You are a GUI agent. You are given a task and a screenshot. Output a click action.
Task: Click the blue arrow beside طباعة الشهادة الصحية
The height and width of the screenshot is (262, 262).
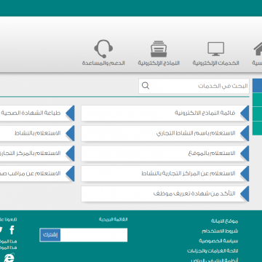70,113
